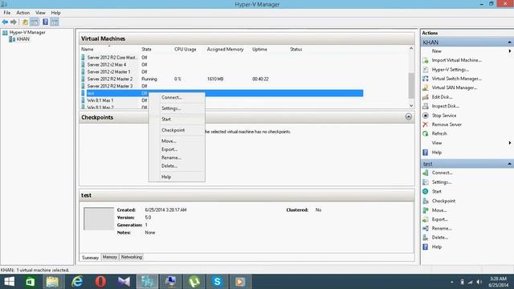Open Opera browser from taskbar
The width and height of the screenshot is (514, 289).
(100, 282)
